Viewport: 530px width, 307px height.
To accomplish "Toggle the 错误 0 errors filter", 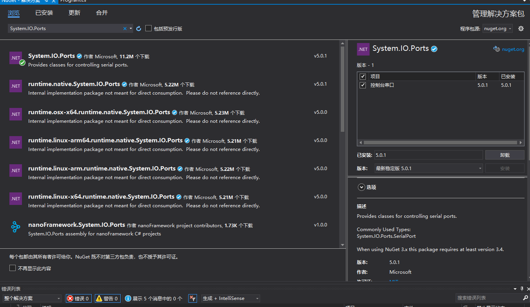I will click(78, 298).
